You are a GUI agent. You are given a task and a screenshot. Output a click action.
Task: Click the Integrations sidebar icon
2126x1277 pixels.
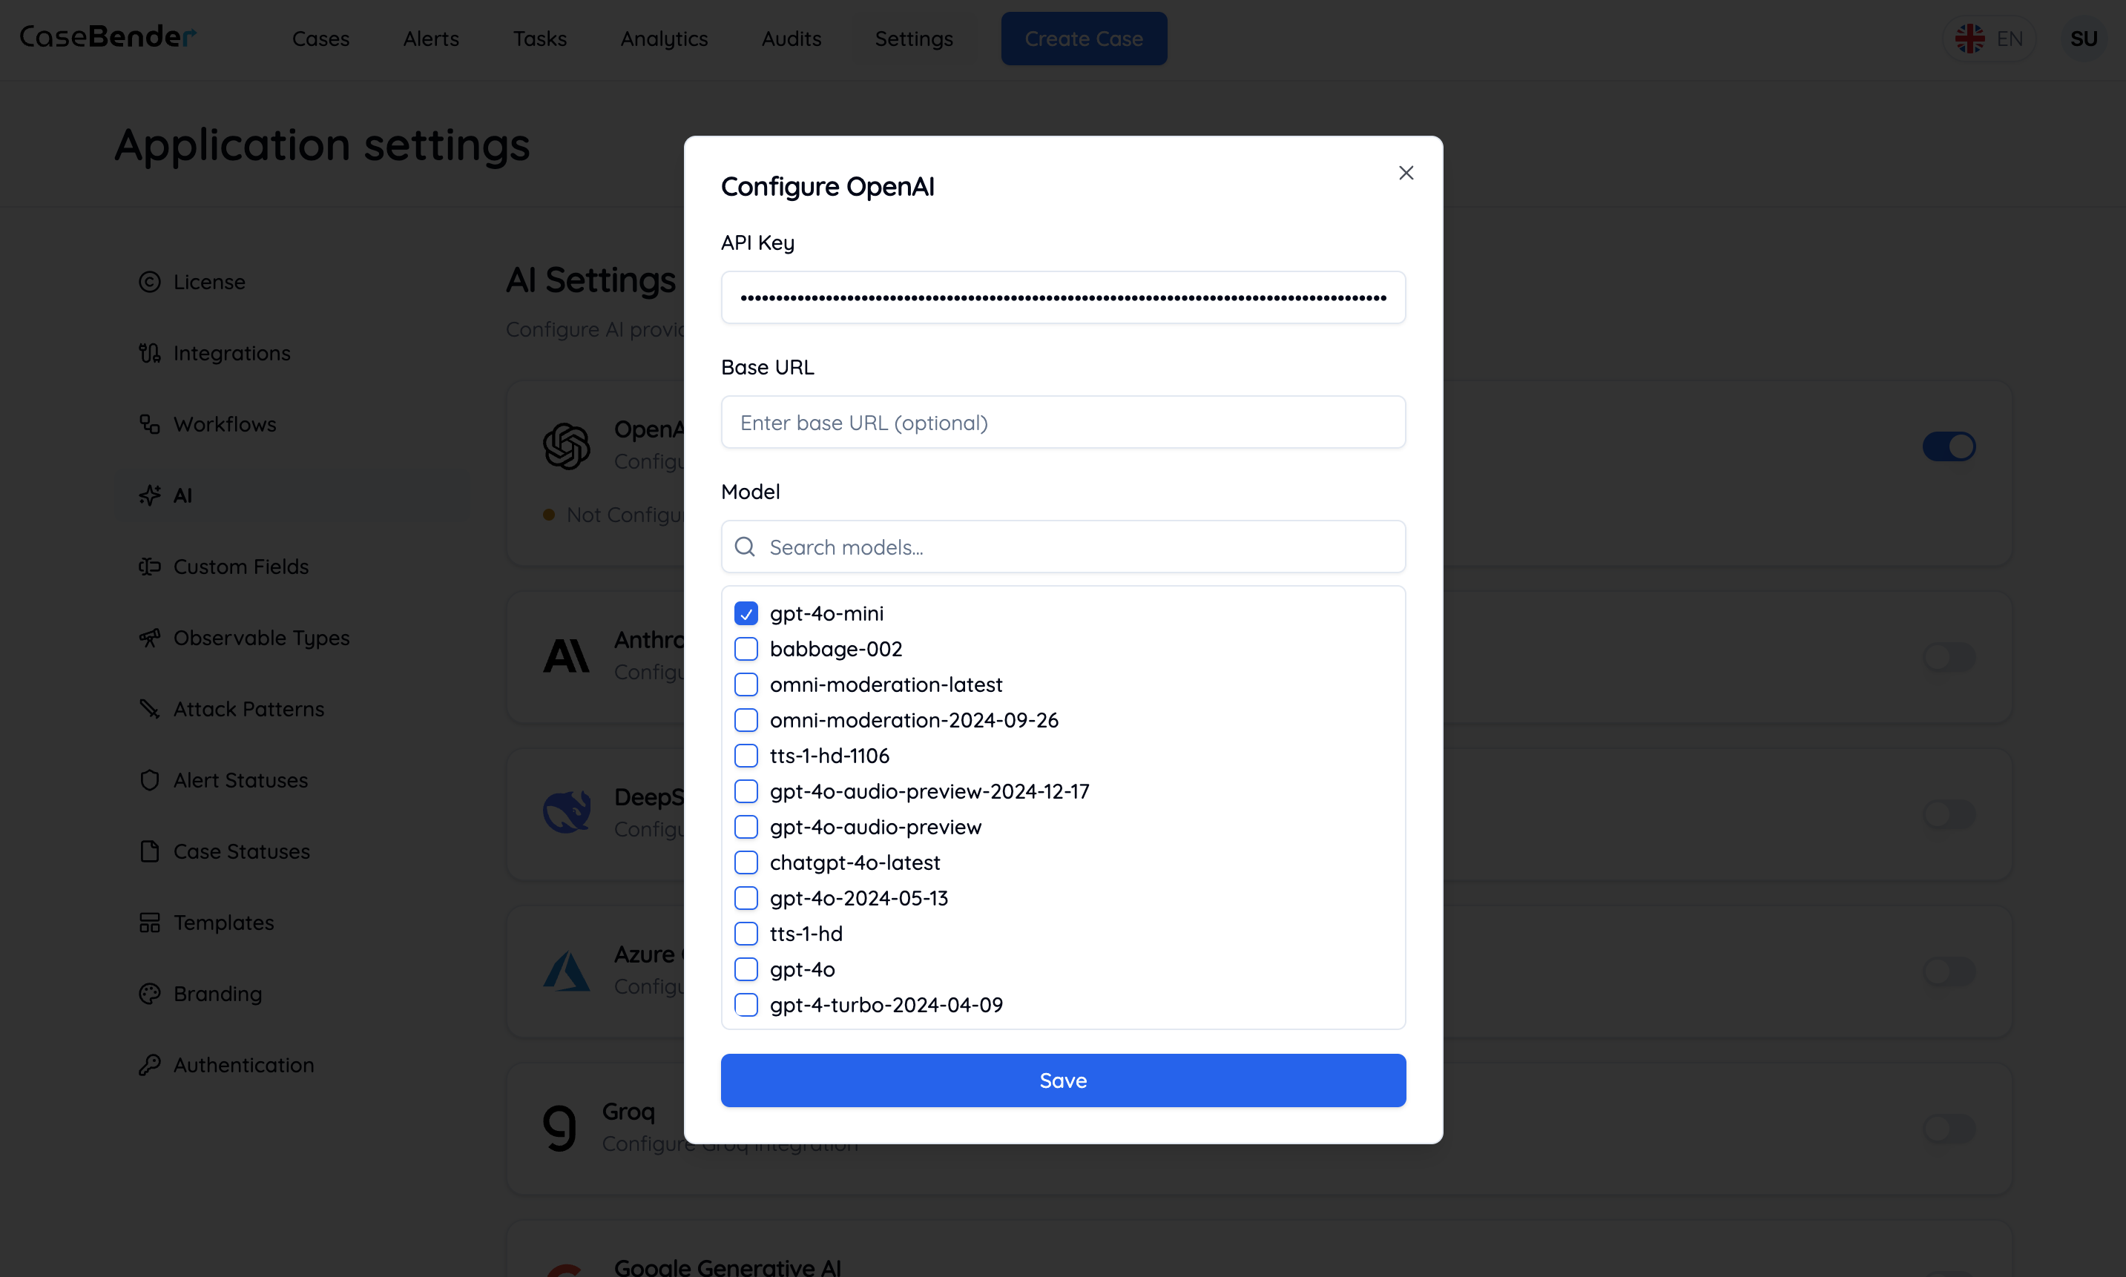(150, 353)
